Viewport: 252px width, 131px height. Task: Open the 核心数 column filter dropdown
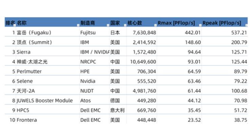pyautogui.click(x=155, y=25)
